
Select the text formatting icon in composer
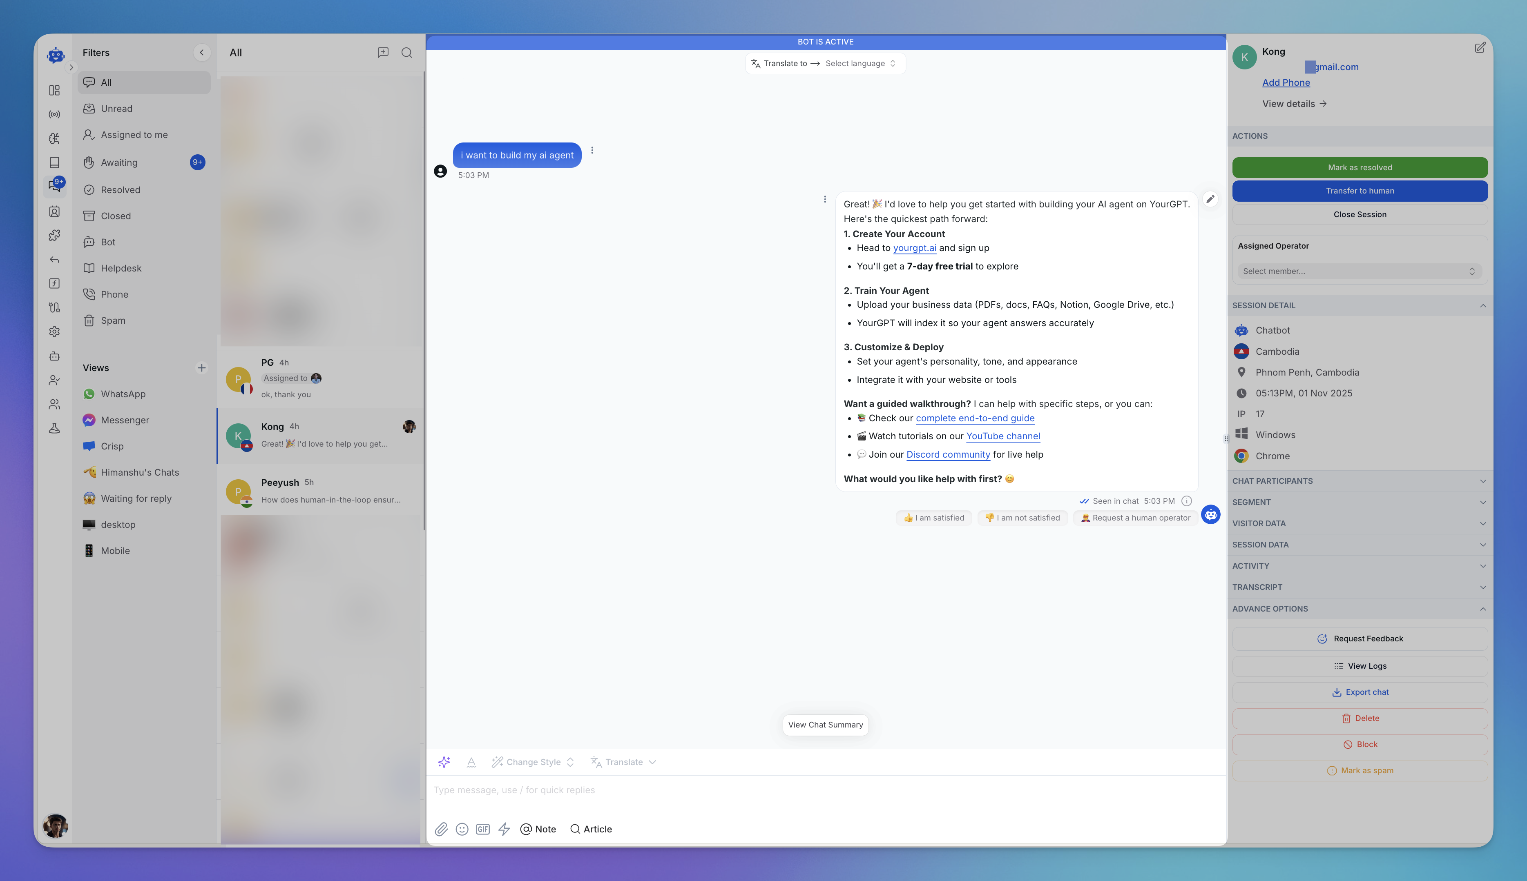471,762
